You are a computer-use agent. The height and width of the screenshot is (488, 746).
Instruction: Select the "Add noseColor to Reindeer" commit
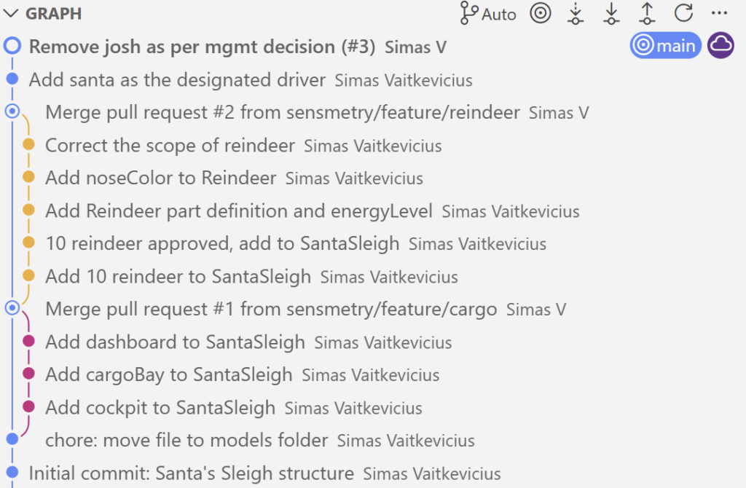pos(161,178)
